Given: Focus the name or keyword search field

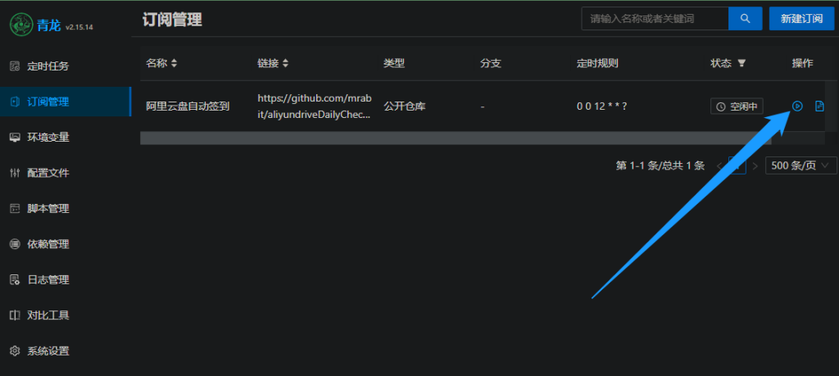Looking at the screenshot, I should pyautogui.click(x=655, y=19).
